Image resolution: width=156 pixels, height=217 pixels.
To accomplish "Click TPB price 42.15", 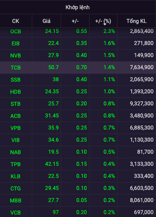I will pos(52,164).
